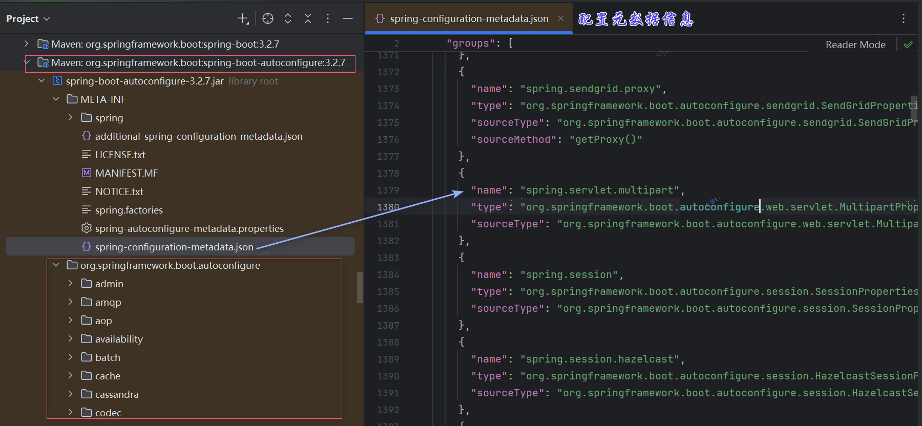
Task: Switch to spring-configuration-metadata.json editor tab
Action: [x=469, y=18]
